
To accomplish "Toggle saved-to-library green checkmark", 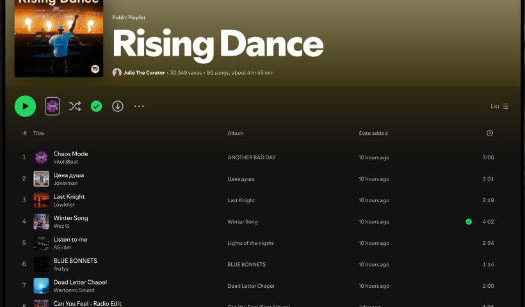I will 96,106.
